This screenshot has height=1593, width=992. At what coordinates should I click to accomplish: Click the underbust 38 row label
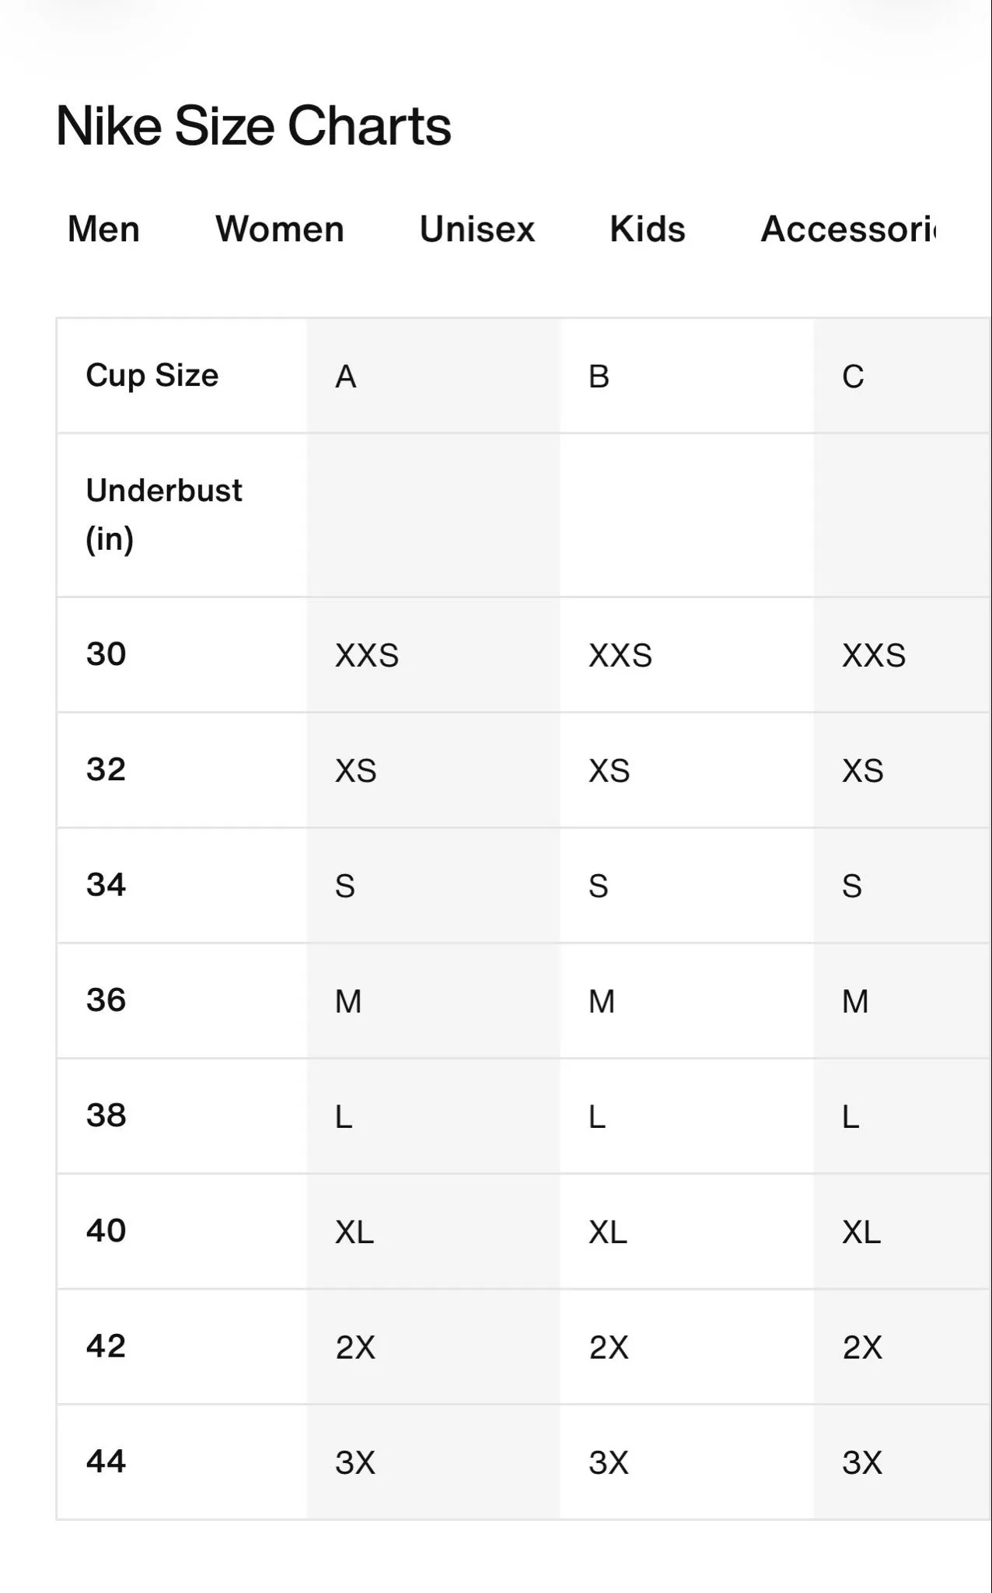coord(106,1115)
